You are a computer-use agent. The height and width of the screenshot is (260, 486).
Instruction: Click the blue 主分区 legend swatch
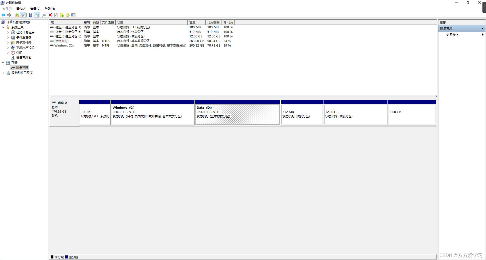tap(67, 257)
